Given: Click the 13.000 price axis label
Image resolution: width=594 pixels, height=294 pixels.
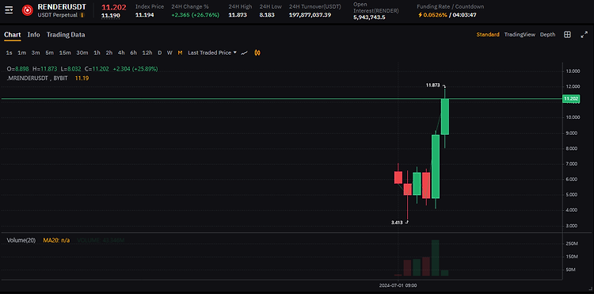Looking at the screenshot, I should [x=573, y=71].
